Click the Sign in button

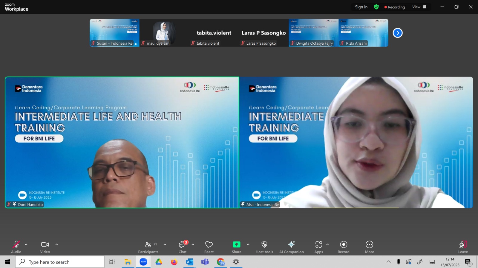click(x=361, y=7)
